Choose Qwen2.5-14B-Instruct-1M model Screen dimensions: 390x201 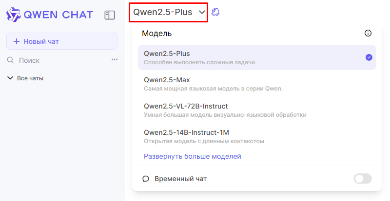(x=257, y=136)
